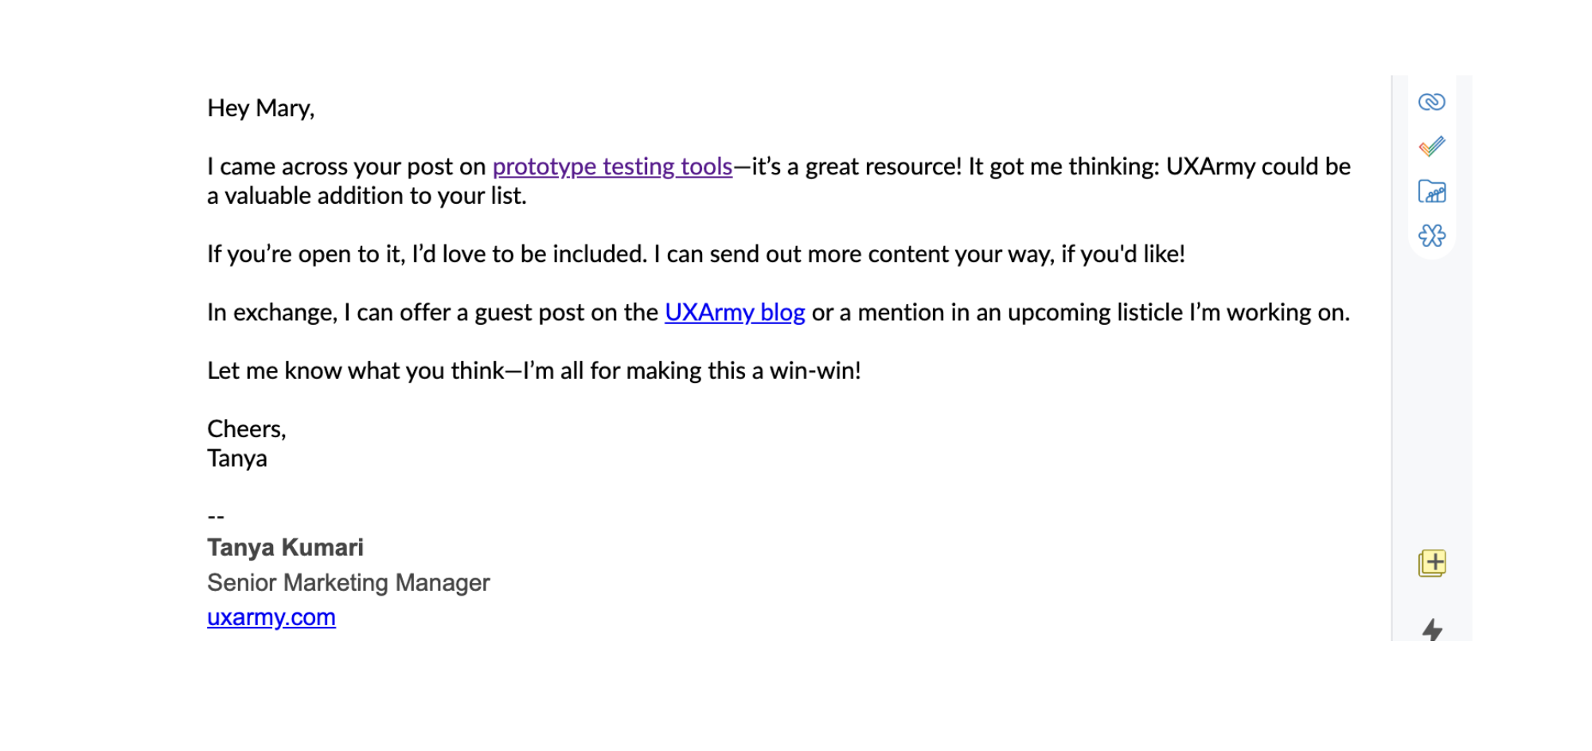Click the bold "Tanya Kumari" signature name
1592x751 pixels.
pos(285,548)
